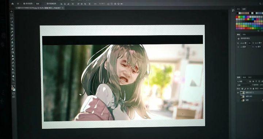Select the Clone Stamp tool
263x139 pixels.
12,42
